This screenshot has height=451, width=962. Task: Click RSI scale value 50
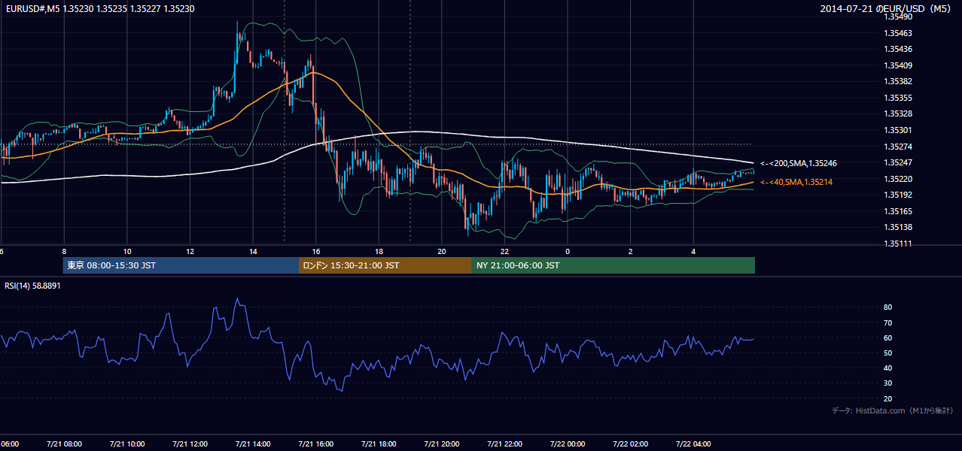point(888,353)
